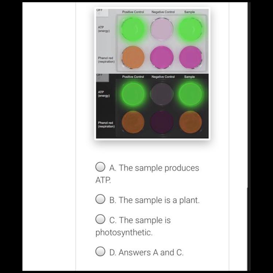Click the magenta Phenol red Sample well in light panel
Image resolution: width=273 pixels, height=273 pixels.
[x=191, y=57]
